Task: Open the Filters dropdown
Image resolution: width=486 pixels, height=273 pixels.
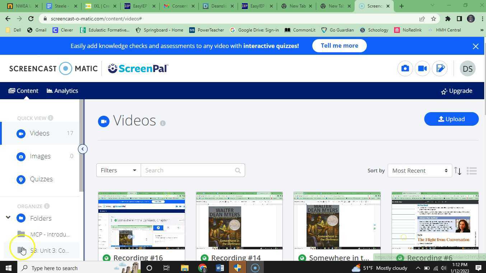Action: pos(118,170)
